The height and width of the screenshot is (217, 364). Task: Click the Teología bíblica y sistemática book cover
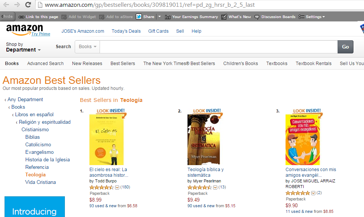(204, 140)
